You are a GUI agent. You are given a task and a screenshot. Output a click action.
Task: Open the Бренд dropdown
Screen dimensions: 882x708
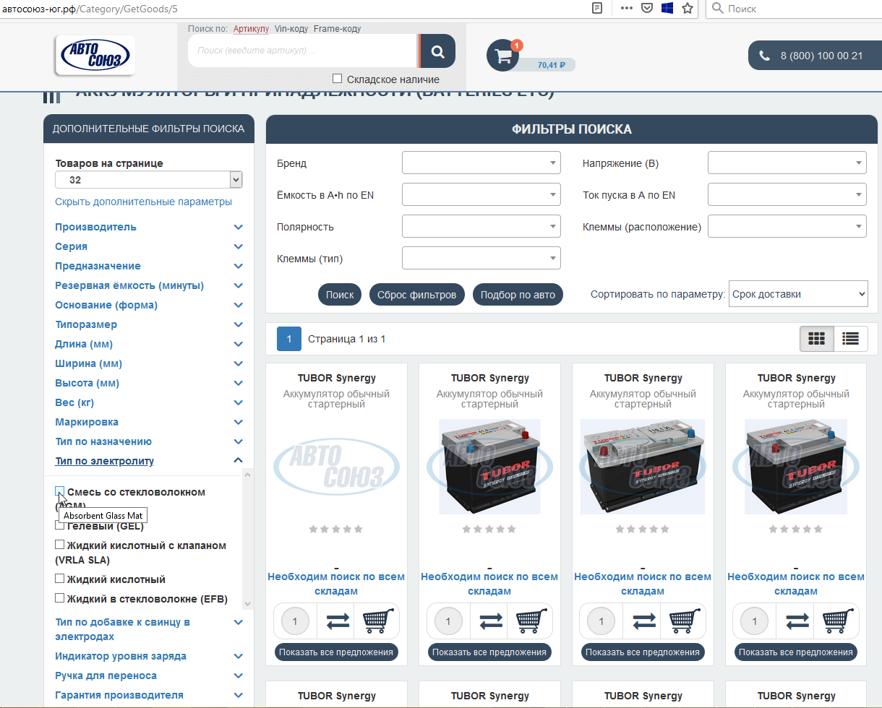(x=481, y=163)
